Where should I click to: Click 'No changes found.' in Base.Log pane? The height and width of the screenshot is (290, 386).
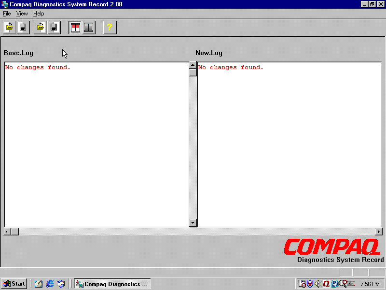38,67
